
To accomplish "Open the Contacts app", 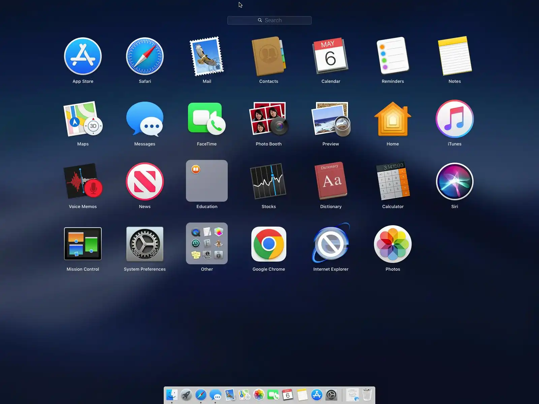I will (x=269, y=56).
